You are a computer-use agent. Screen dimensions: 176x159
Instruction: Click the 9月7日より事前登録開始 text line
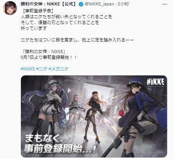(x=49, y=57)
